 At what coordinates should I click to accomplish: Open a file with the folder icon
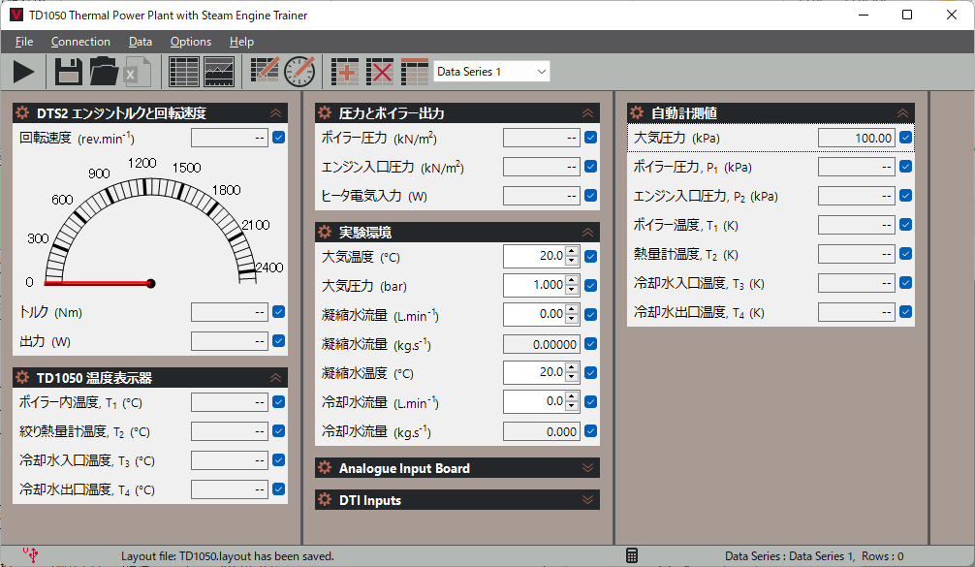coord(104,72)
